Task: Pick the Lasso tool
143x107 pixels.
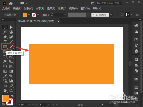Action: click(x=11, y=32)
